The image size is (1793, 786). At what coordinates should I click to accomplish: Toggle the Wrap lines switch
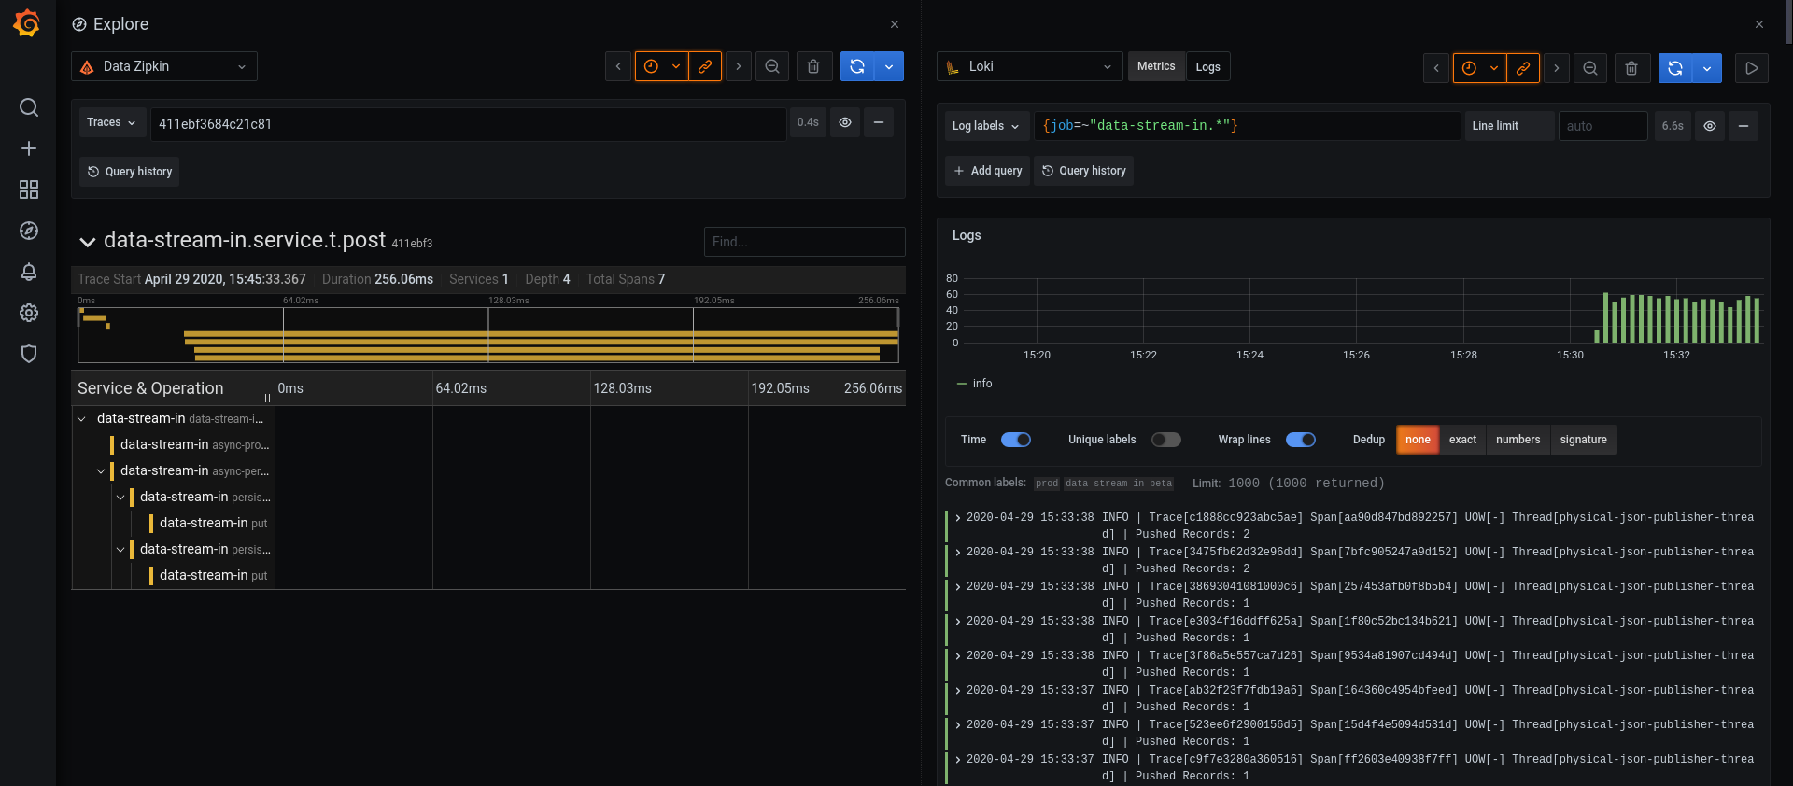(1301, 440)
